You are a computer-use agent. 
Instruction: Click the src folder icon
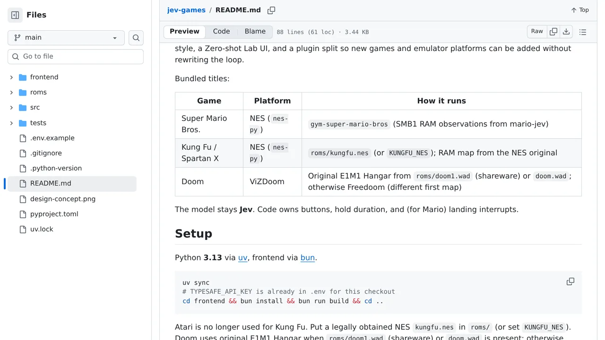tap(23, 107)
